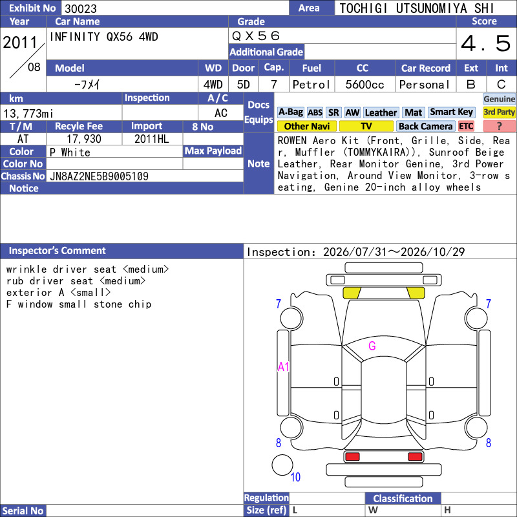517x517 pixels.
Task: Click the A/C value AC
Action: [x=220, y=113]
